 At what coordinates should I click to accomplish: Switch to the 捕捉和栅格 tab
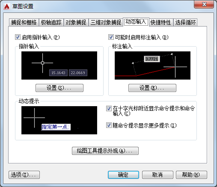(24, 23)
